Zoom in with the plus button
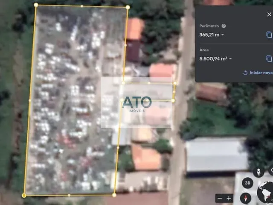 pyautogui.click(x=229, y=198)
